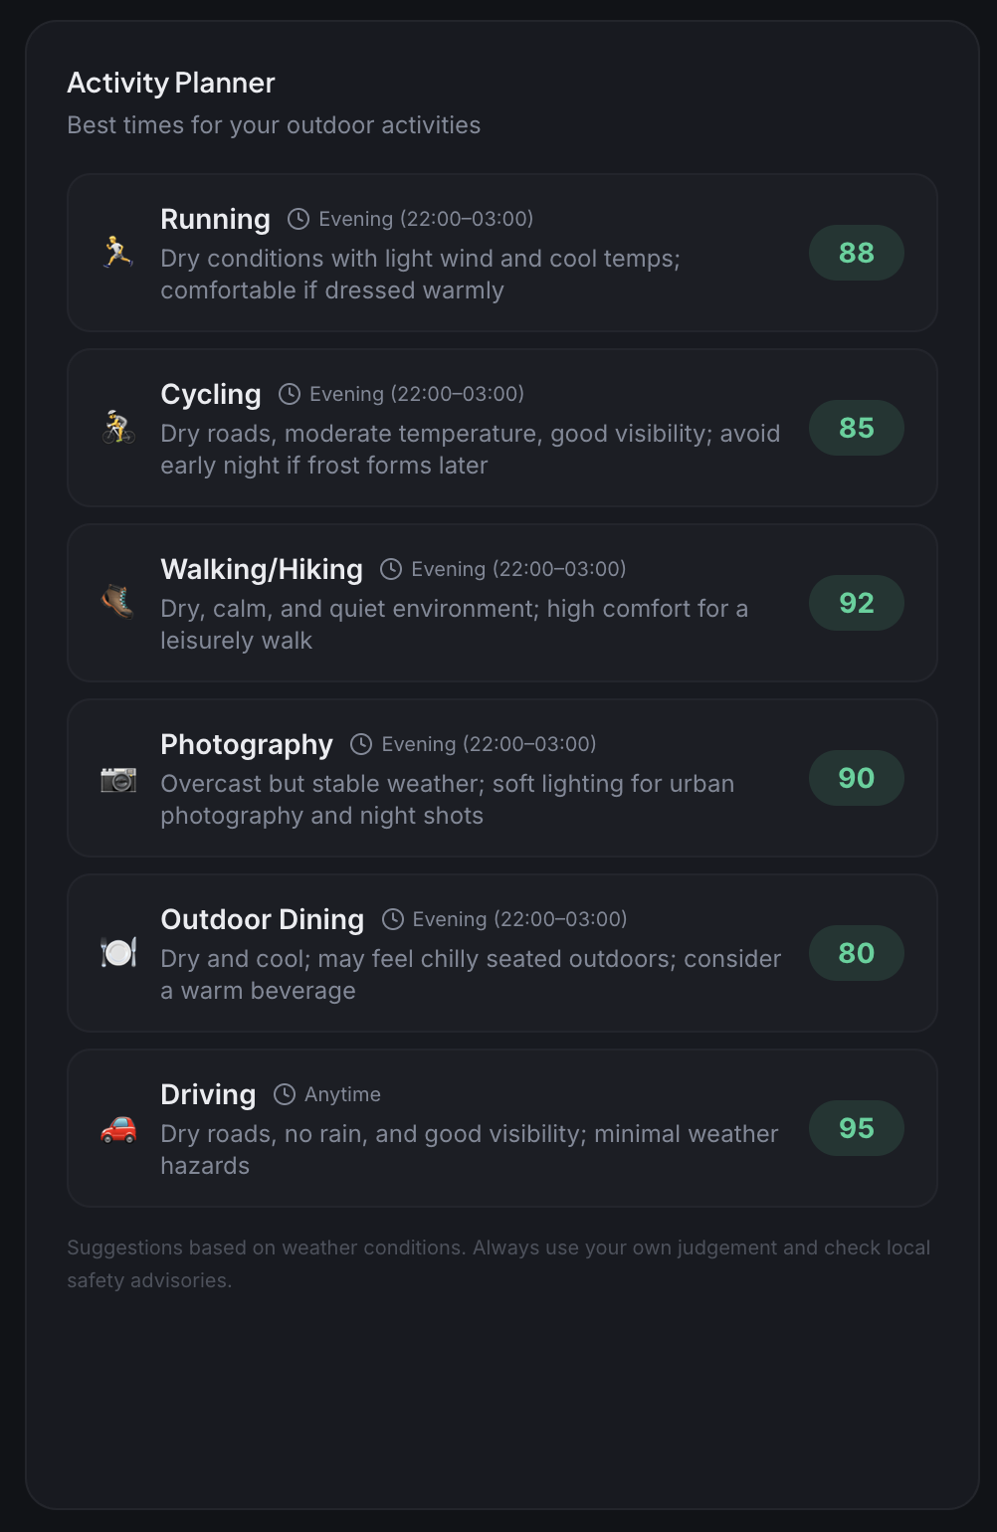Open the Evening (22:00–03:00) time label for Cycling
The height and width of the screenshot is (1532, 997).
[416, 394]
